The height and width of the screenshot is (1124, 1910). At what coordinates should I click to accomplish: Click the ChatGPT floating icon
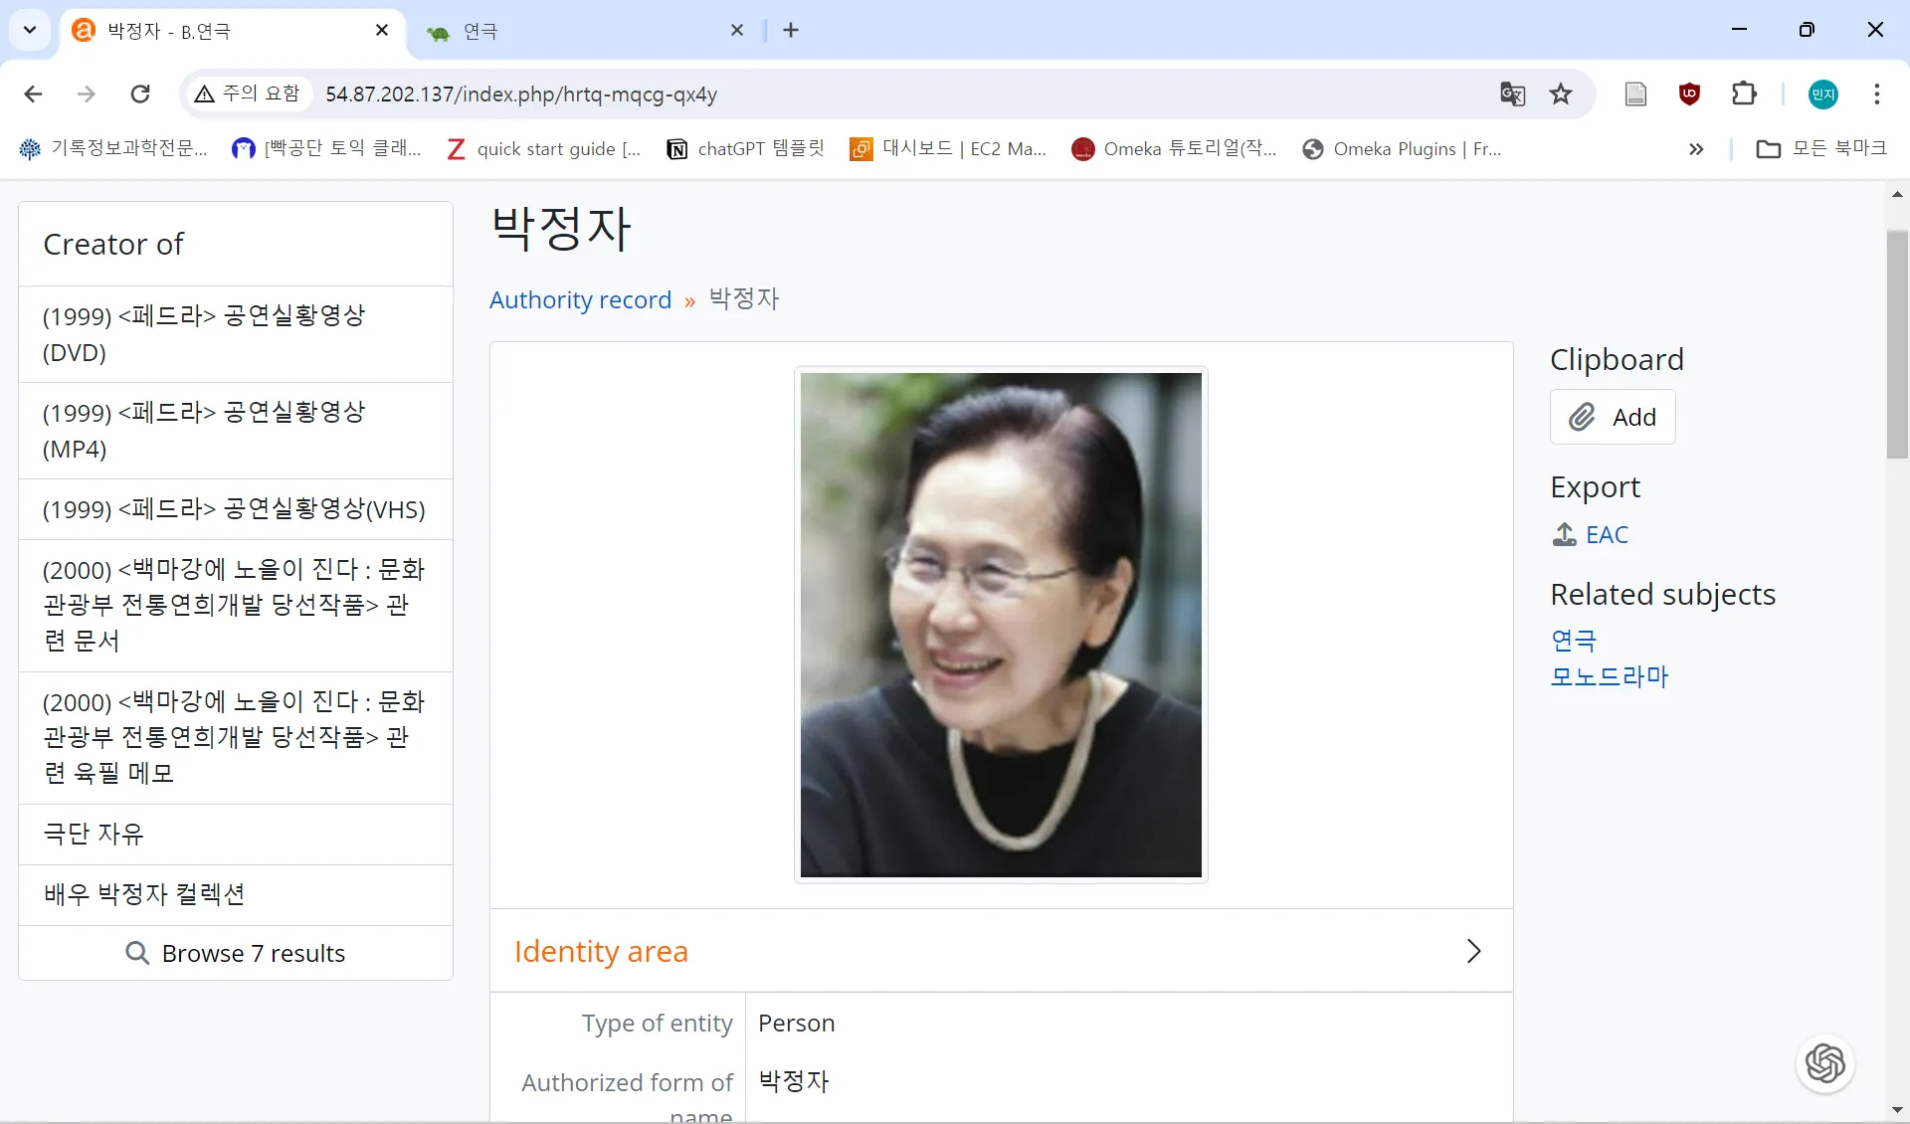(x=1824, y=1063)
